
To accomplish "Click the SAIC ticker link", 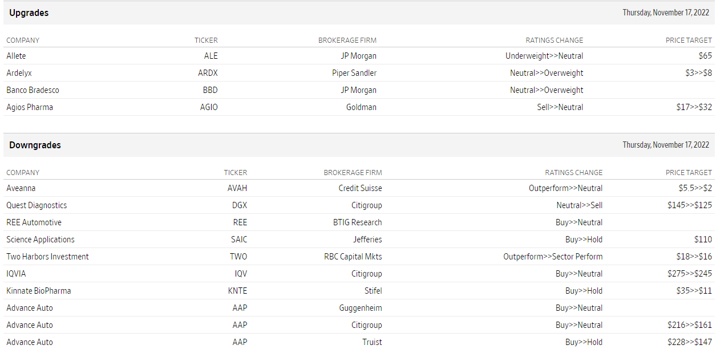I will (x=239, y=240).
